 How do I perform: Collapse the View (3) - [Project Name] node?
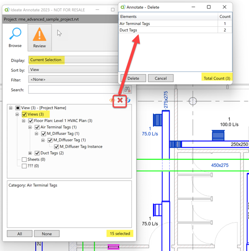(11, 108)
